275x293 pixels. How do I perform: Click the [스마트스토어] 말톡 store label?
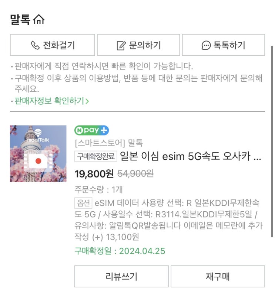[x=109, y=143]
